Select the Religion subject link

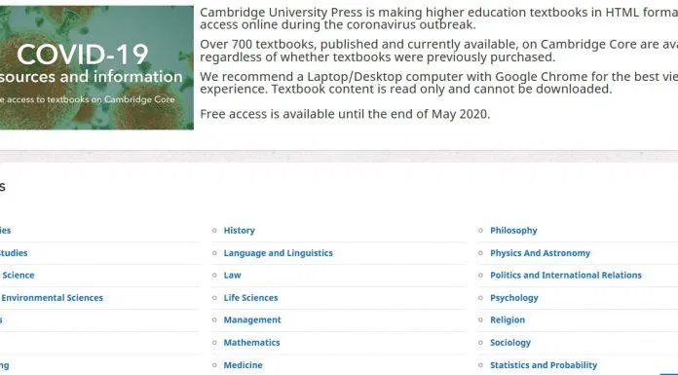coord(508,320)
